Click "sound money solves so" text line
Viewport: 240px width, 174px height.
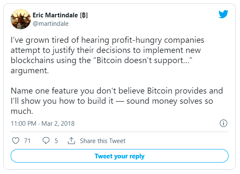(170, 101)
